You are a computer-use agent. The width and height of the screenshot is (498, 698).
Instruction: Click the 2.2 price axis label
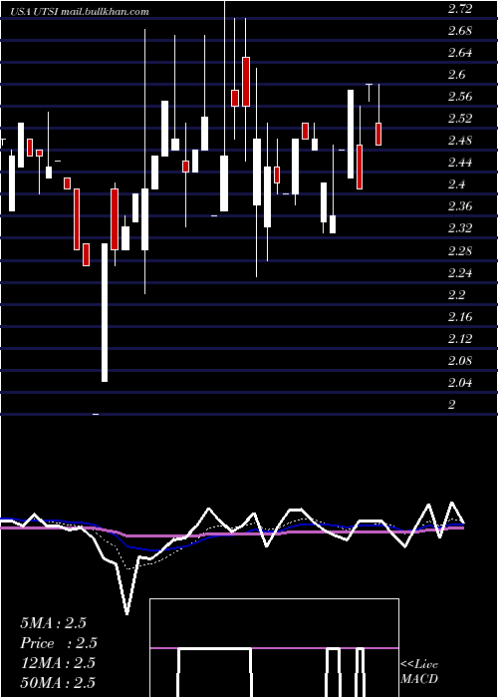pyautogui.click(x=456, y=295)
